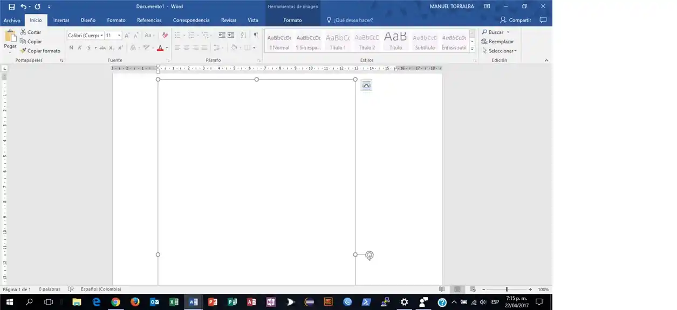Save document using the floppy disk icon
Viewport: 677px width, 310px height.
(x=11, y=6)
